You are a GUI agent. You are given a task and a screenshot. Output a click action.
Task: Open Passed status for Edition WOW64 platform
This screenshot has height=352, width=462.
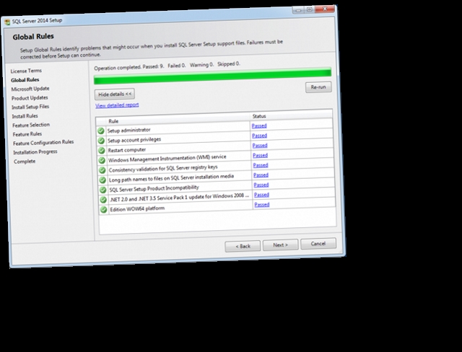(261, 205)
